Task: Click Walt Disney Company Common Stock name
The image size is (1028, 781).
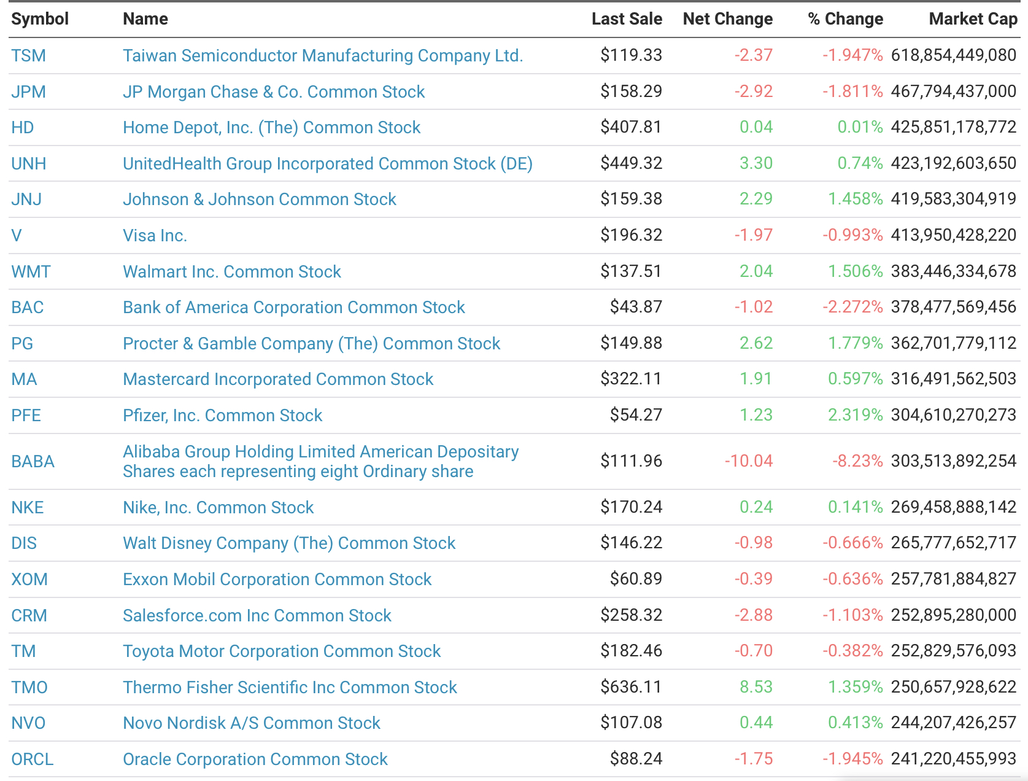Action: 289,543
